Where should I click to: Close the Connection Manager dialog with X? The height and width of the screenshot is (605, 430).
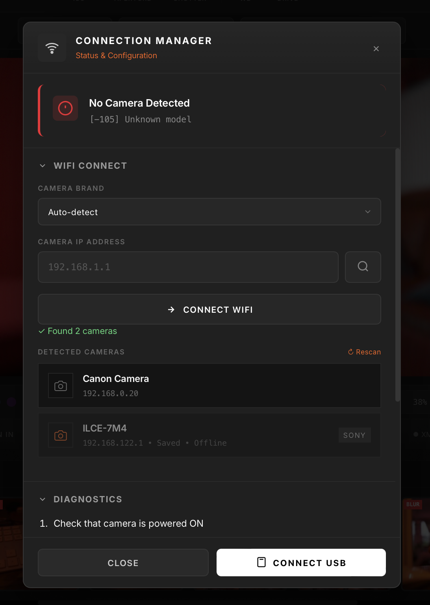[x=376, y=48]
